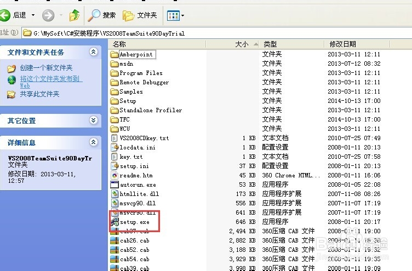412x271 pixels.
Task: Select readme.htm file icon
Action: pos(115,175)
